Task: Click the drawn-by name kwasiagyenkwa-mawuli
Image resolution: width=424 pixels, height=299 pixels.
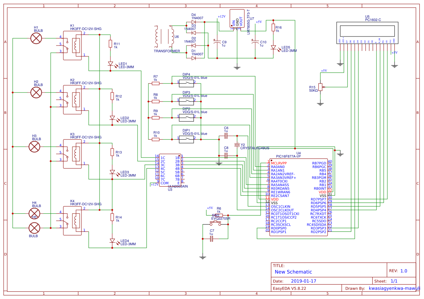Action: pyautogui.click(x=395, y=288)
